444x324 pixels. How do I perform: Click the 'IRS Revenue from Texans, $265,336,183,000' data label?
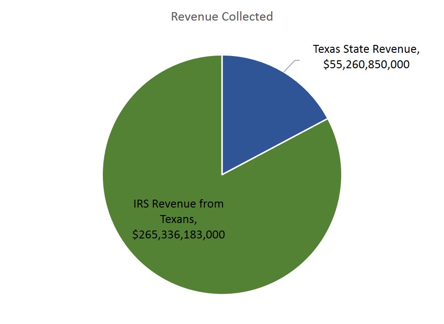click(179, 219)
